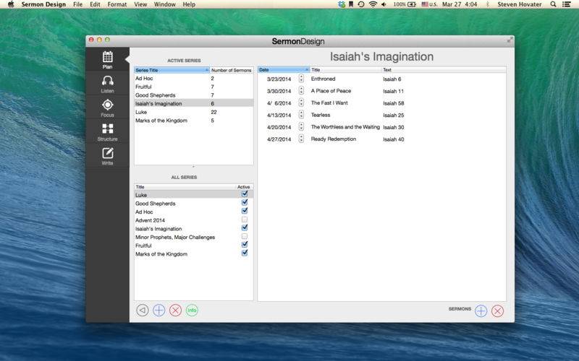
Task: Open the Listen headphones section
Action: point(107,84)
